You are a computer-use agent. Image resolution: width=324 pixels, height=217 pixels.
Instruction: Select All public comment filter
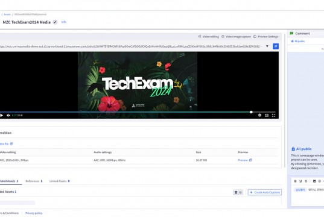coord(298,41)
